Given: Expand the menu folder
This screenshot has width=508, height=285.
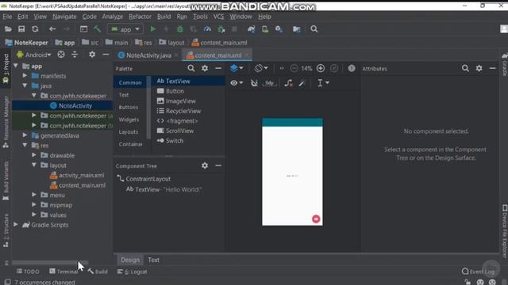Looking at the screenshot, I should point(34,195).
